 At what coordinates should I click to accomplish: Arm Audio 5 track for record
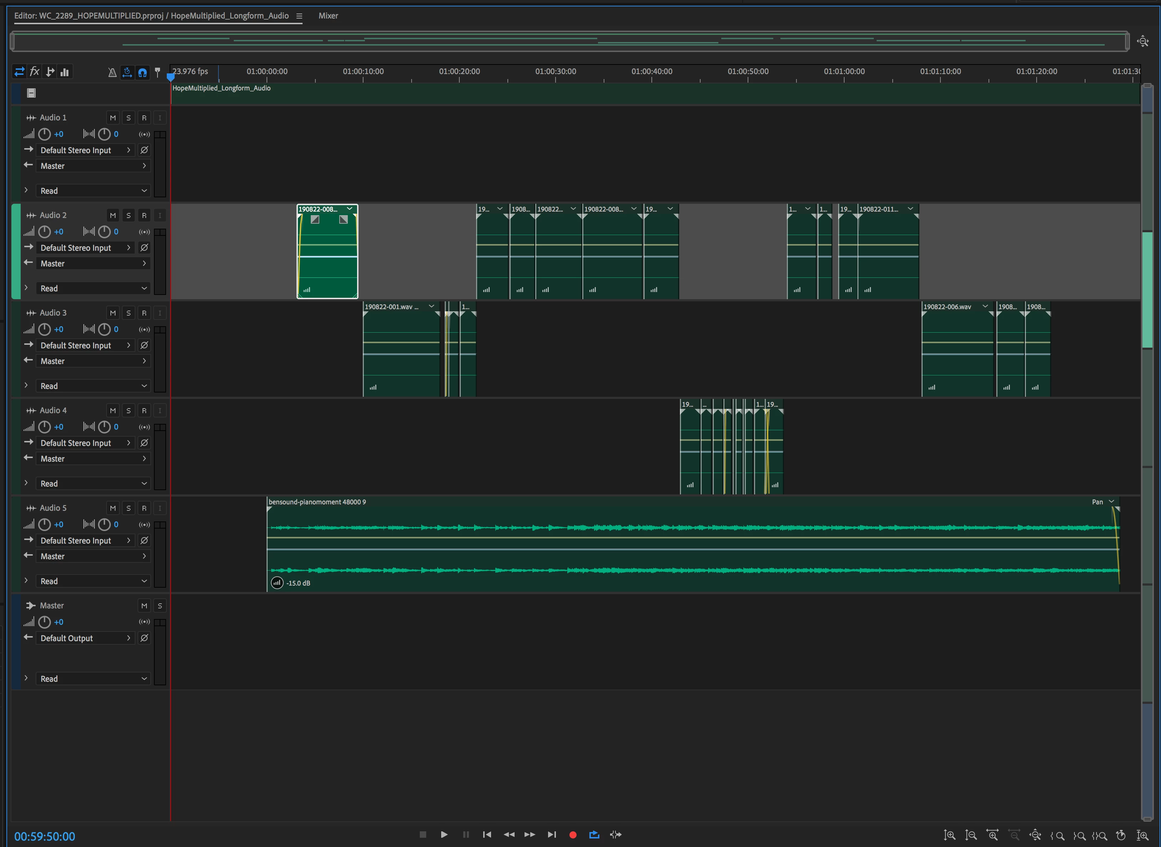click(x=144, y=508)
